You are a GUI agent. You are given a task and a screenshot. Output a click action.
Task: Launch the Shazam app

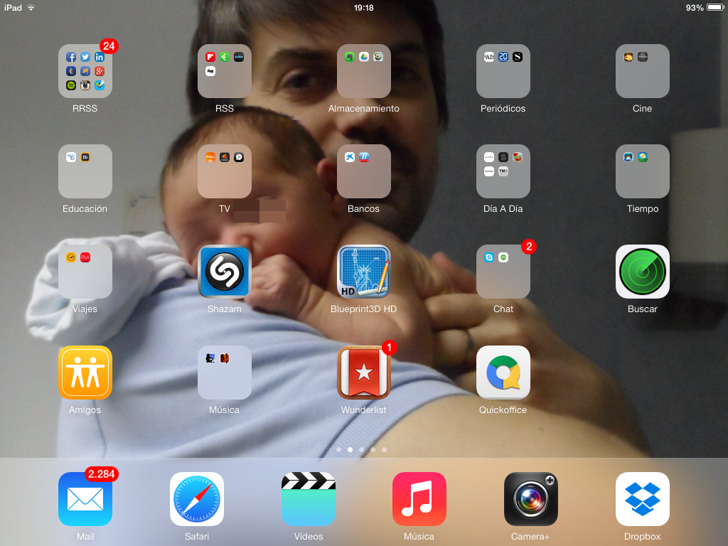coord(224,272)
